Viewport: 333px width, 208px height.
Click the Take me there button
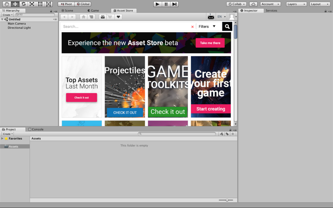click(210, 43)
